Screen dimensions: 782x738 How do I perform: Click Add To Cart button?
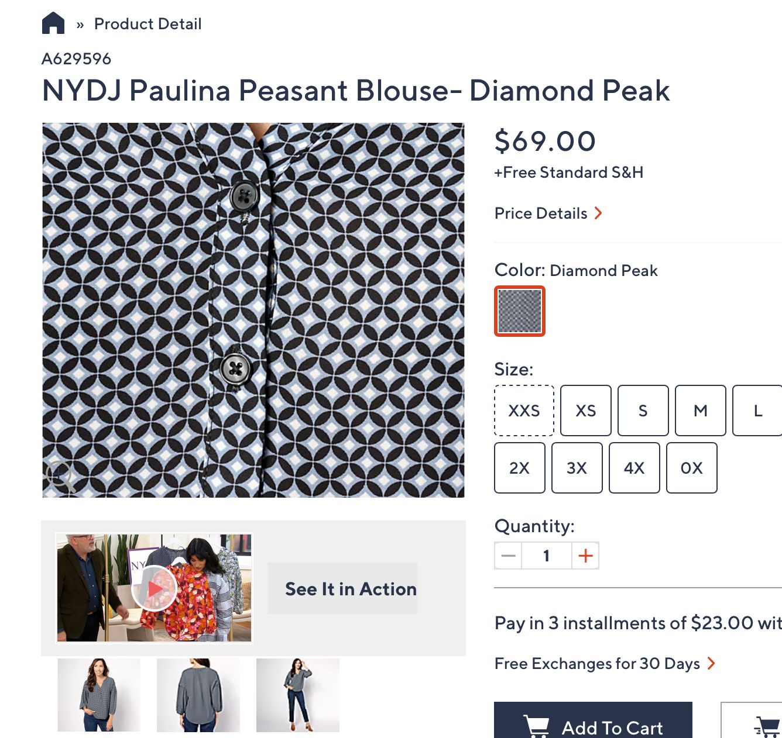(593, 724)
